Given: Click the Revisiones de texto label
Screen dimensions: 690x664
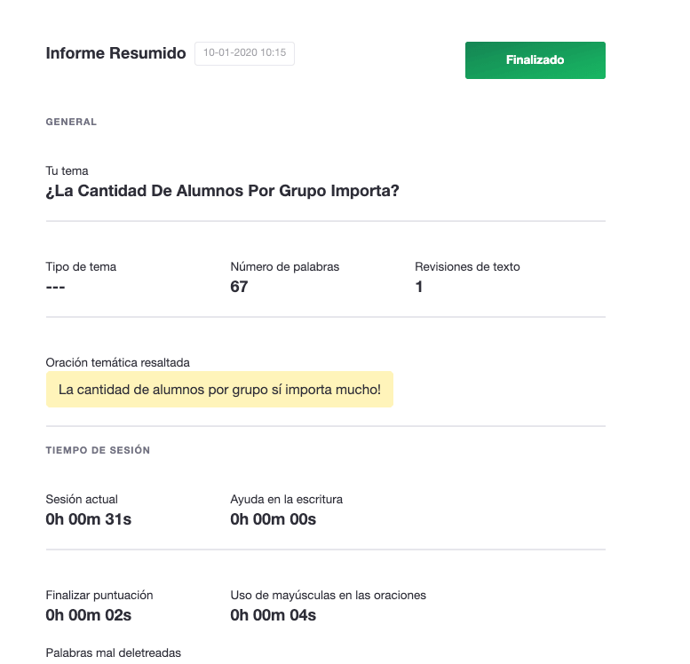Looking at the screenshot, I should (467, 266).
